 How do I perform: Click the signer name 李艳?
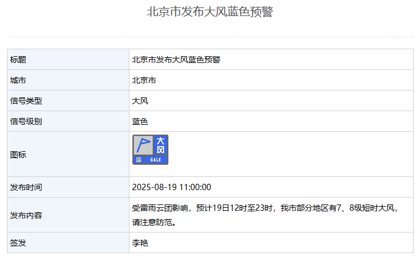(x=140, y=243)
